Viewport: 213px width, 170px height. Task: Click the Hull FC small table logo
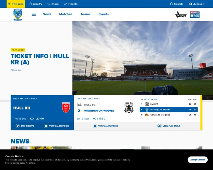(x=147, y=104)
